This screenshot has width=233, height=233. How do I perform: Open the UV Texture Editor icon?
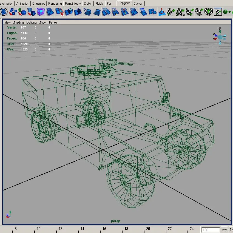[x=218, y=12]
